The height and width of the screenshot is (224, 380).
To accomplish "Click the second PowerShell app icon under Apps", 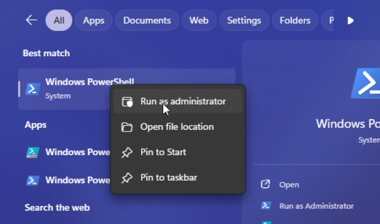I will 33,180.
